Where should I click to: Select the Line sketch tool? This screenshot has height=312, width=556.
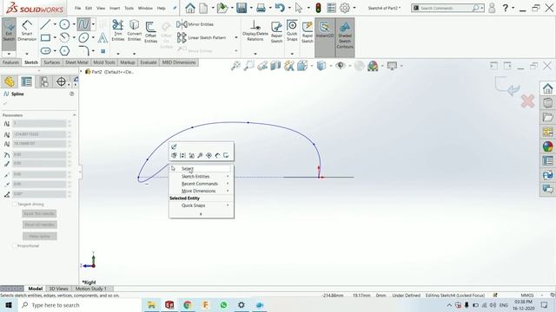click(x=45, y=24)
